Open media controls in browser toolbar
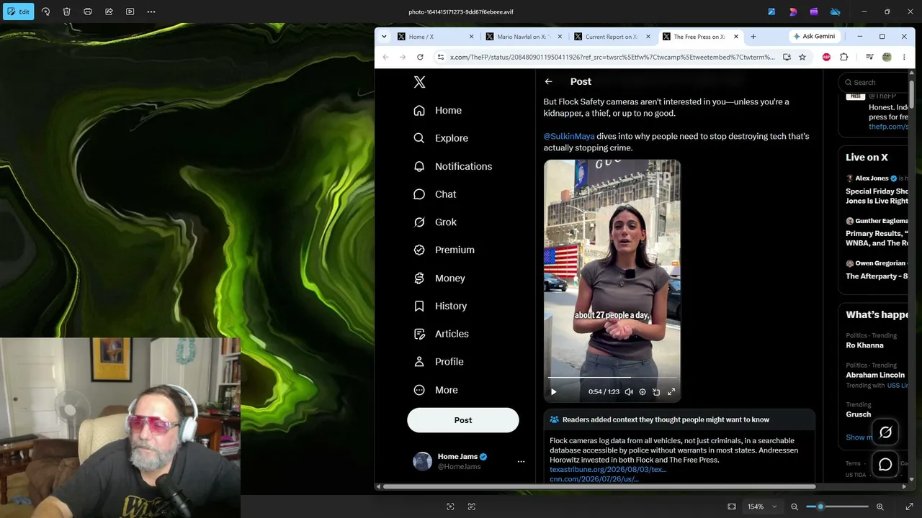The width and height of the screenshot is (922, 518). pos(869,57)
